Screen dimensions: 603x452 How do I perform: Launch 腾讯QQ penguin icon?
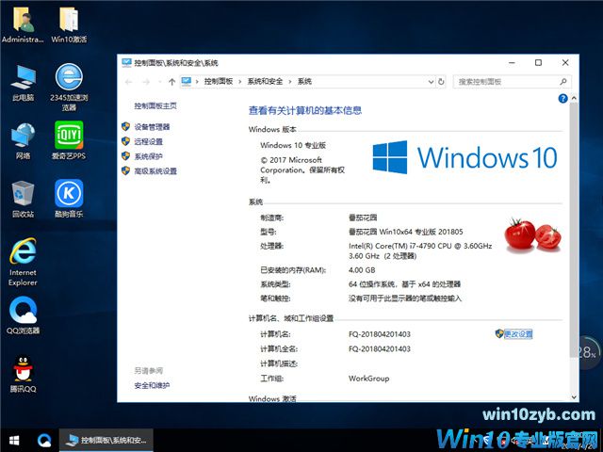click(x=23, y=374)
